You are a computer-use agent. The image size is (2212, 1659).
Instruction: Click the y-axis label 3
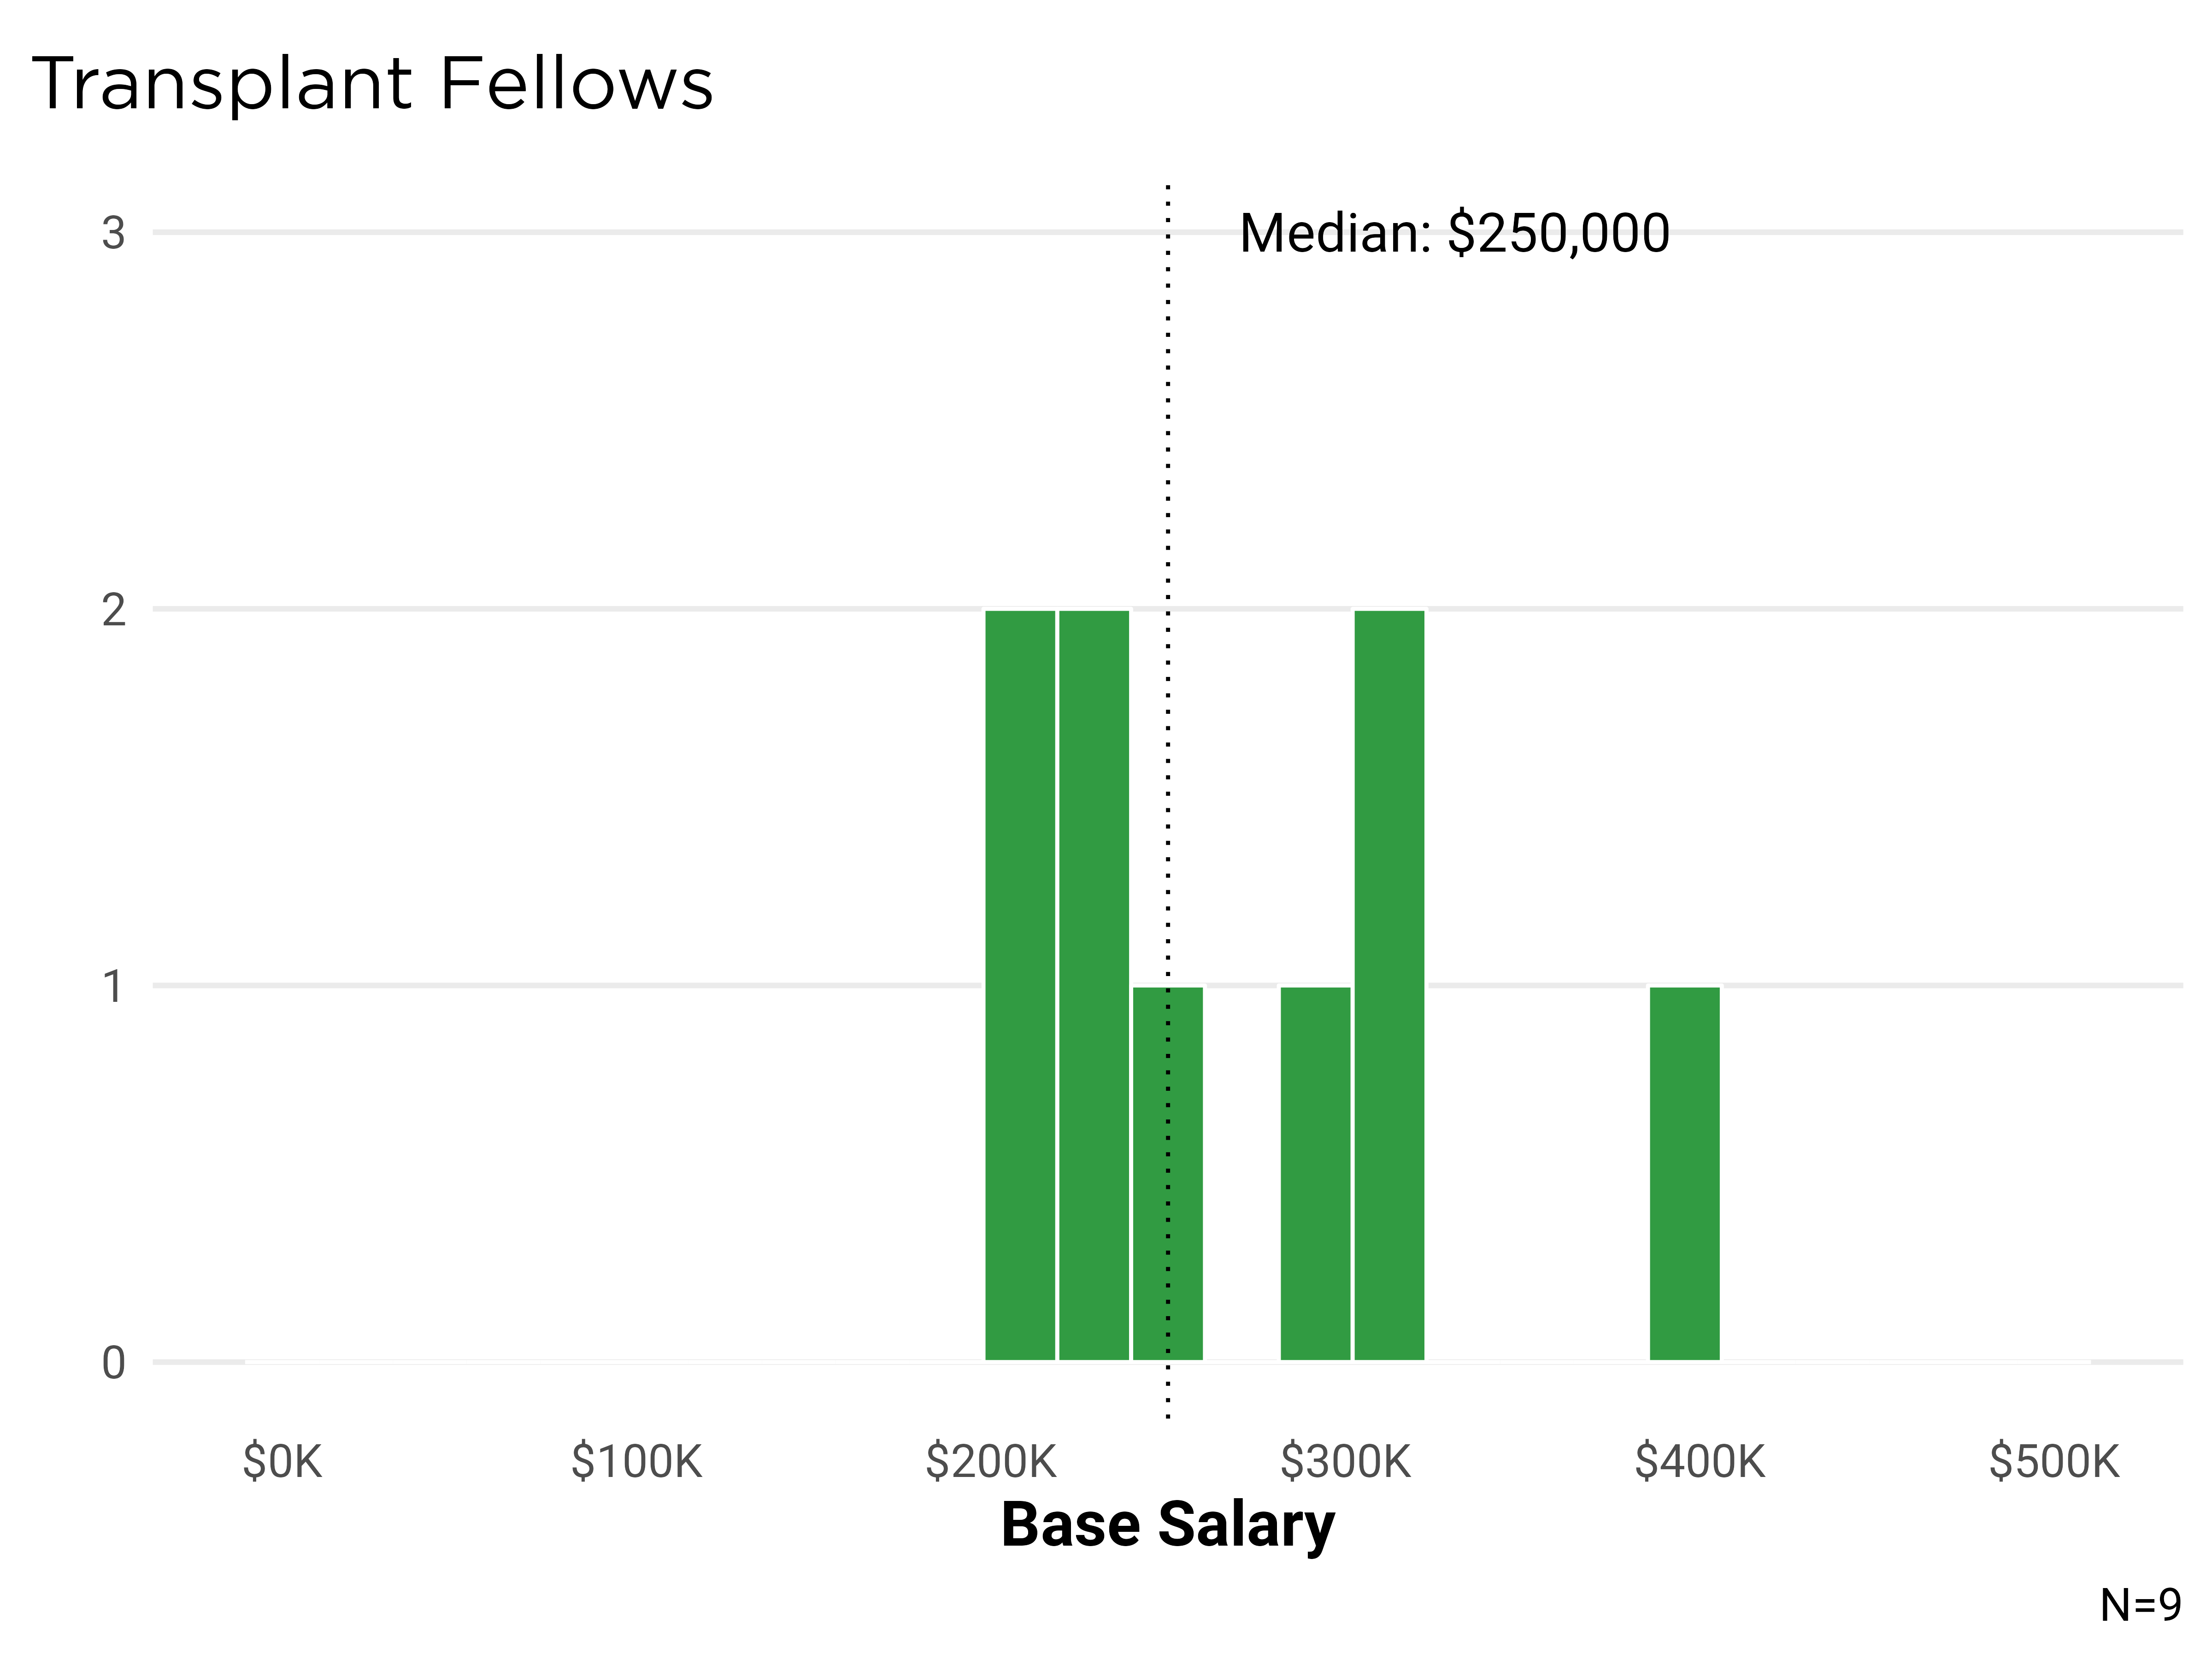(113, 233)
